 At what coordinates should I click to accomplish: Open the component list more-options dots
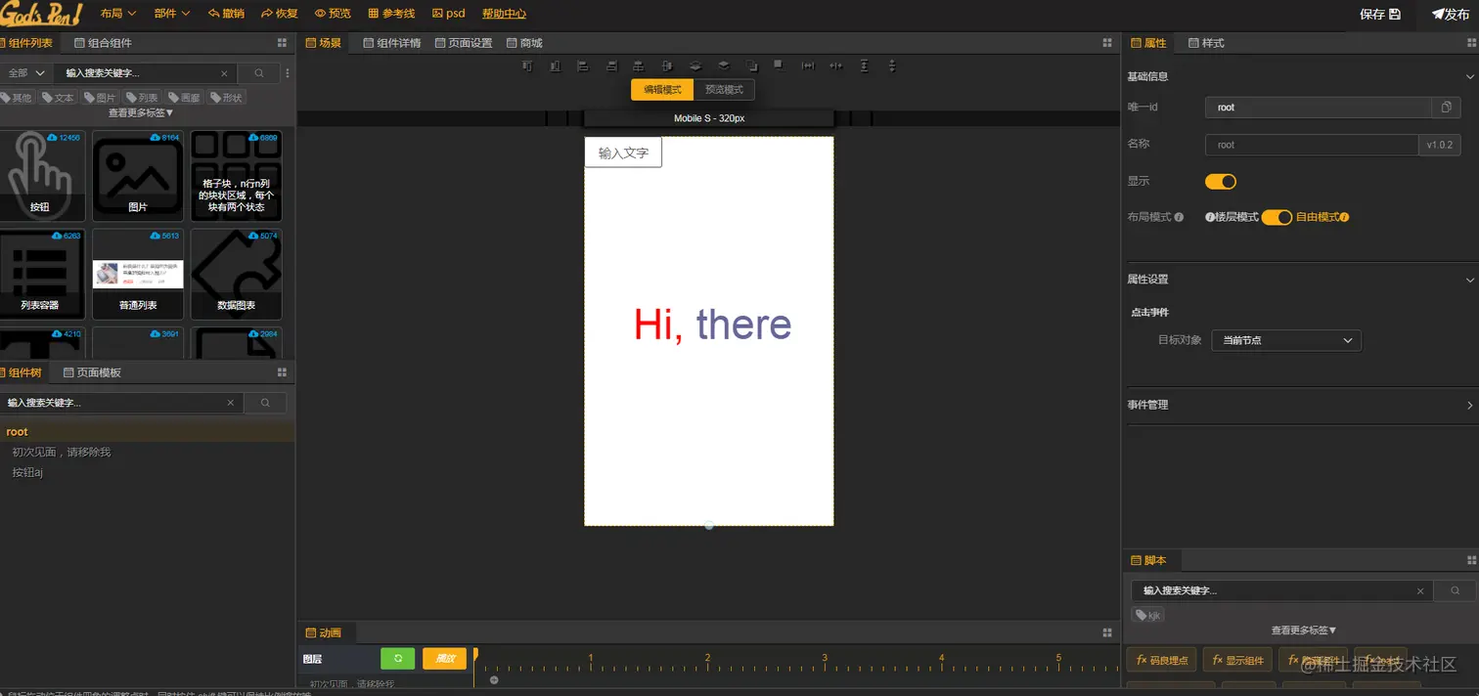point(288,73)
